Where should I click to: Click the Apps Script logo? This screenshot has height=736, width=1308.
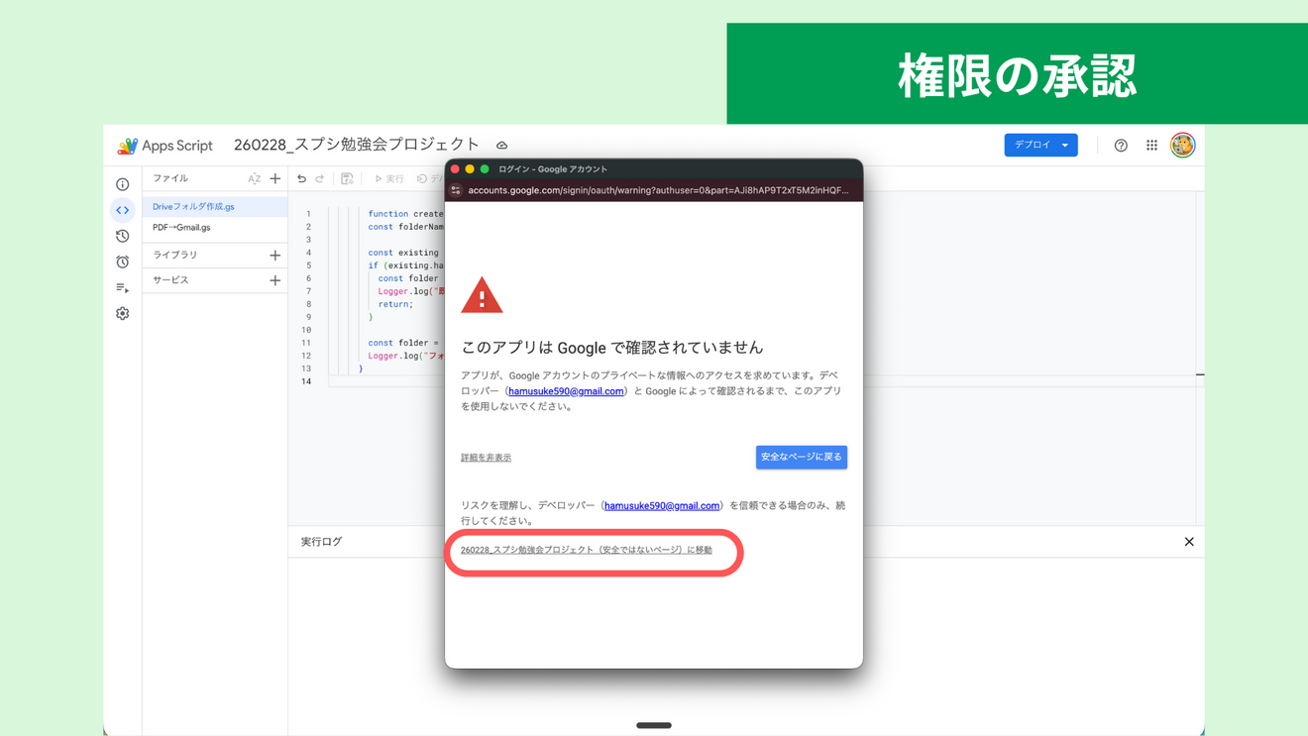(x=164, y=146)
